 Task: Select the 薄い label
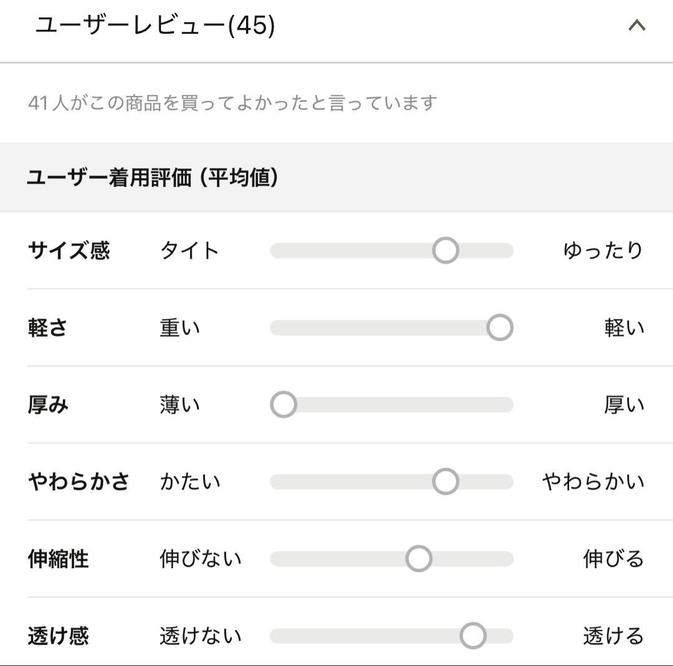tap(181, 404)
